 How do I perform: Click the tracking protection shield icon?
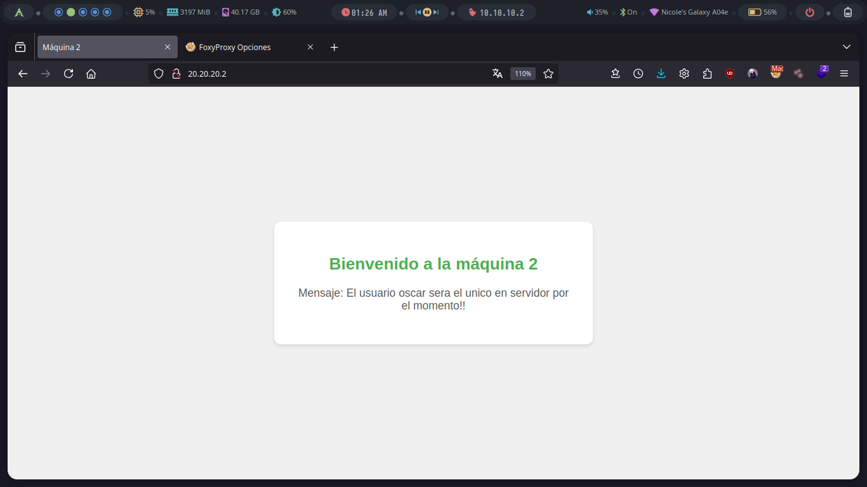[159, 74]
